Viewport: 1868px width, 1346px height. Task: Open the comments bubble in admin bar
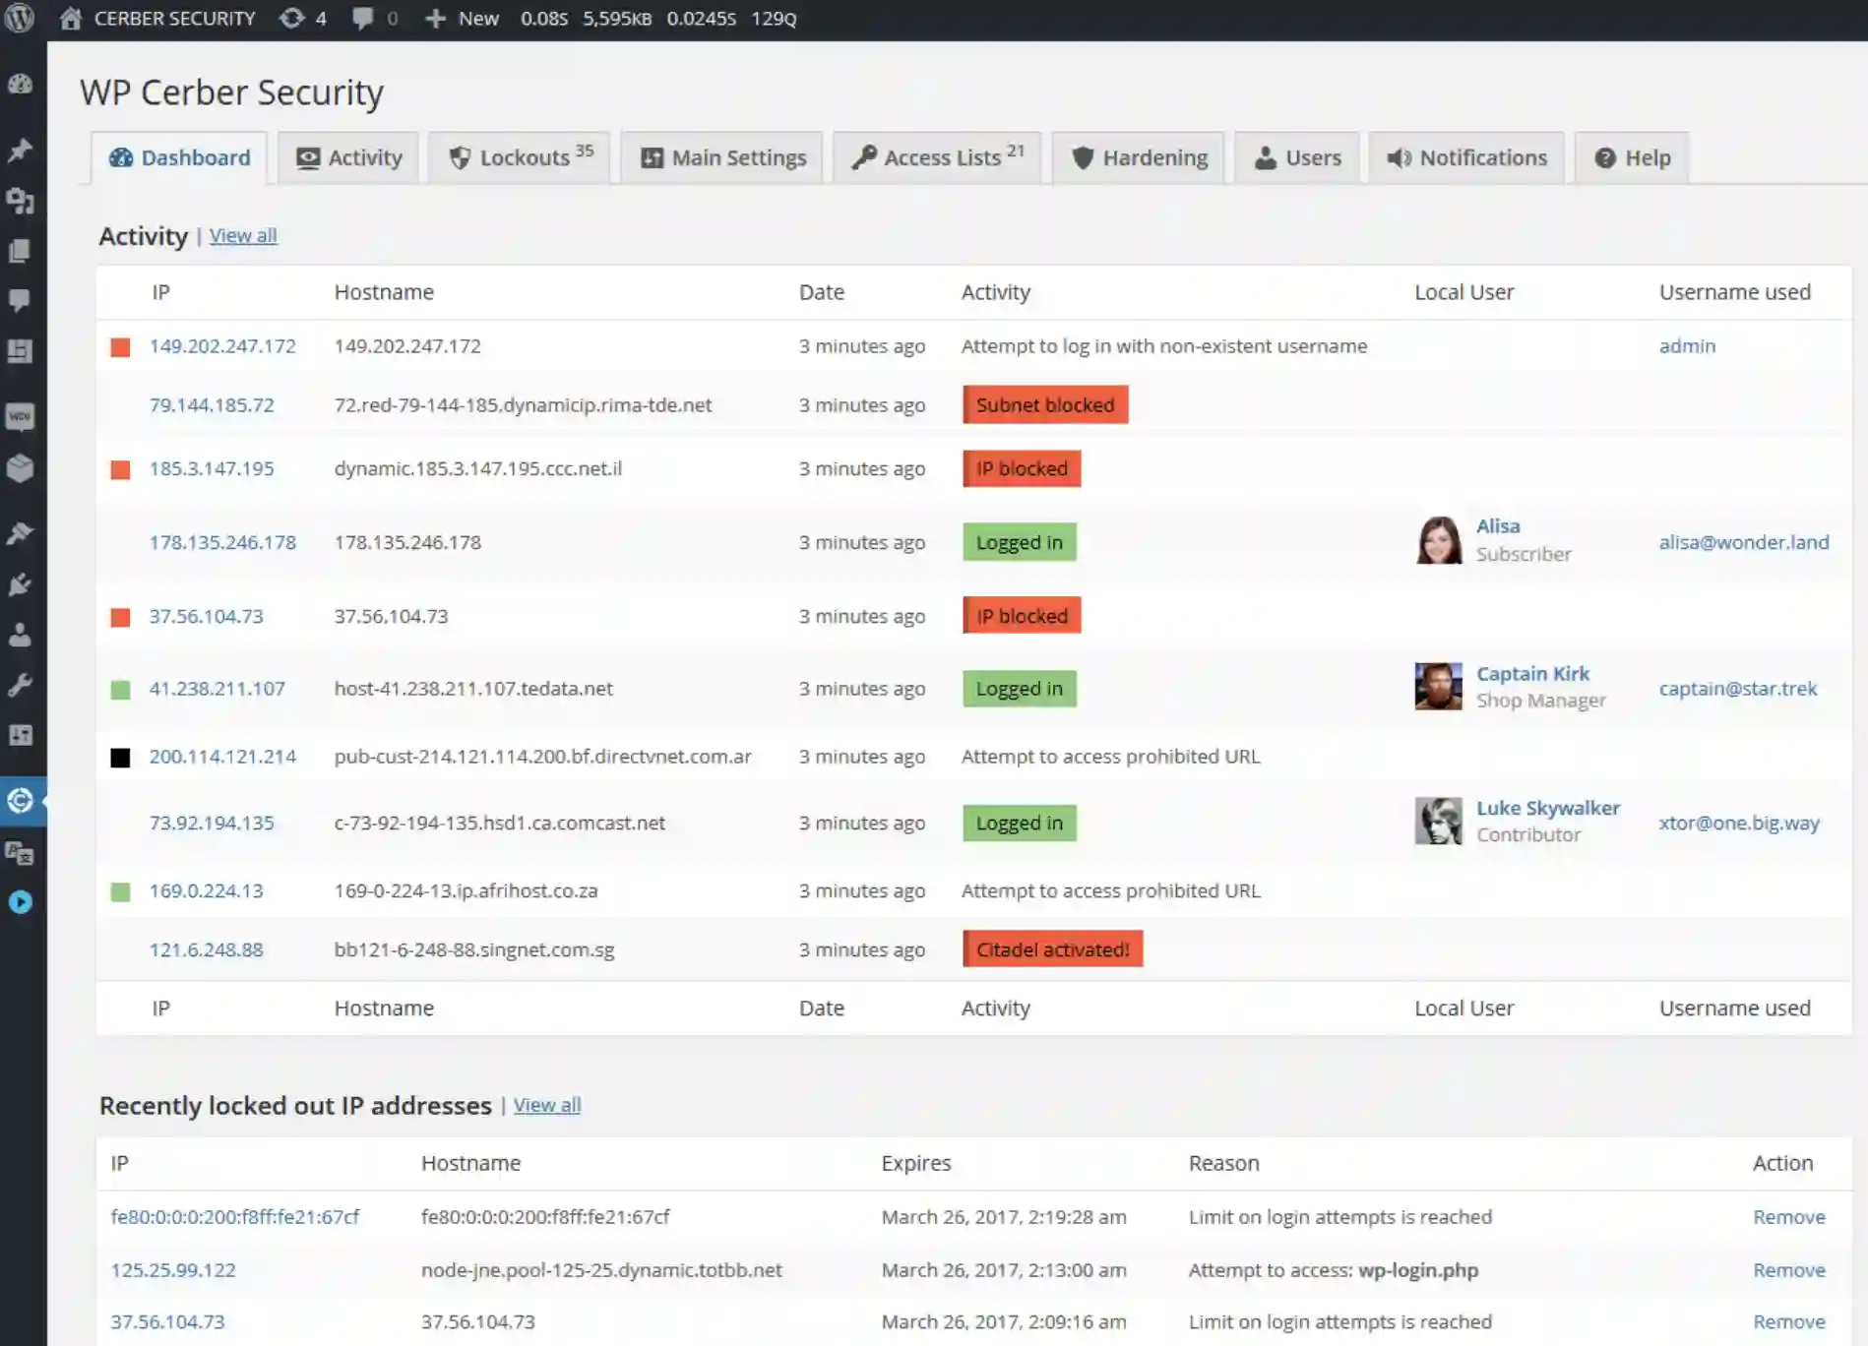(x=374, y=18)
